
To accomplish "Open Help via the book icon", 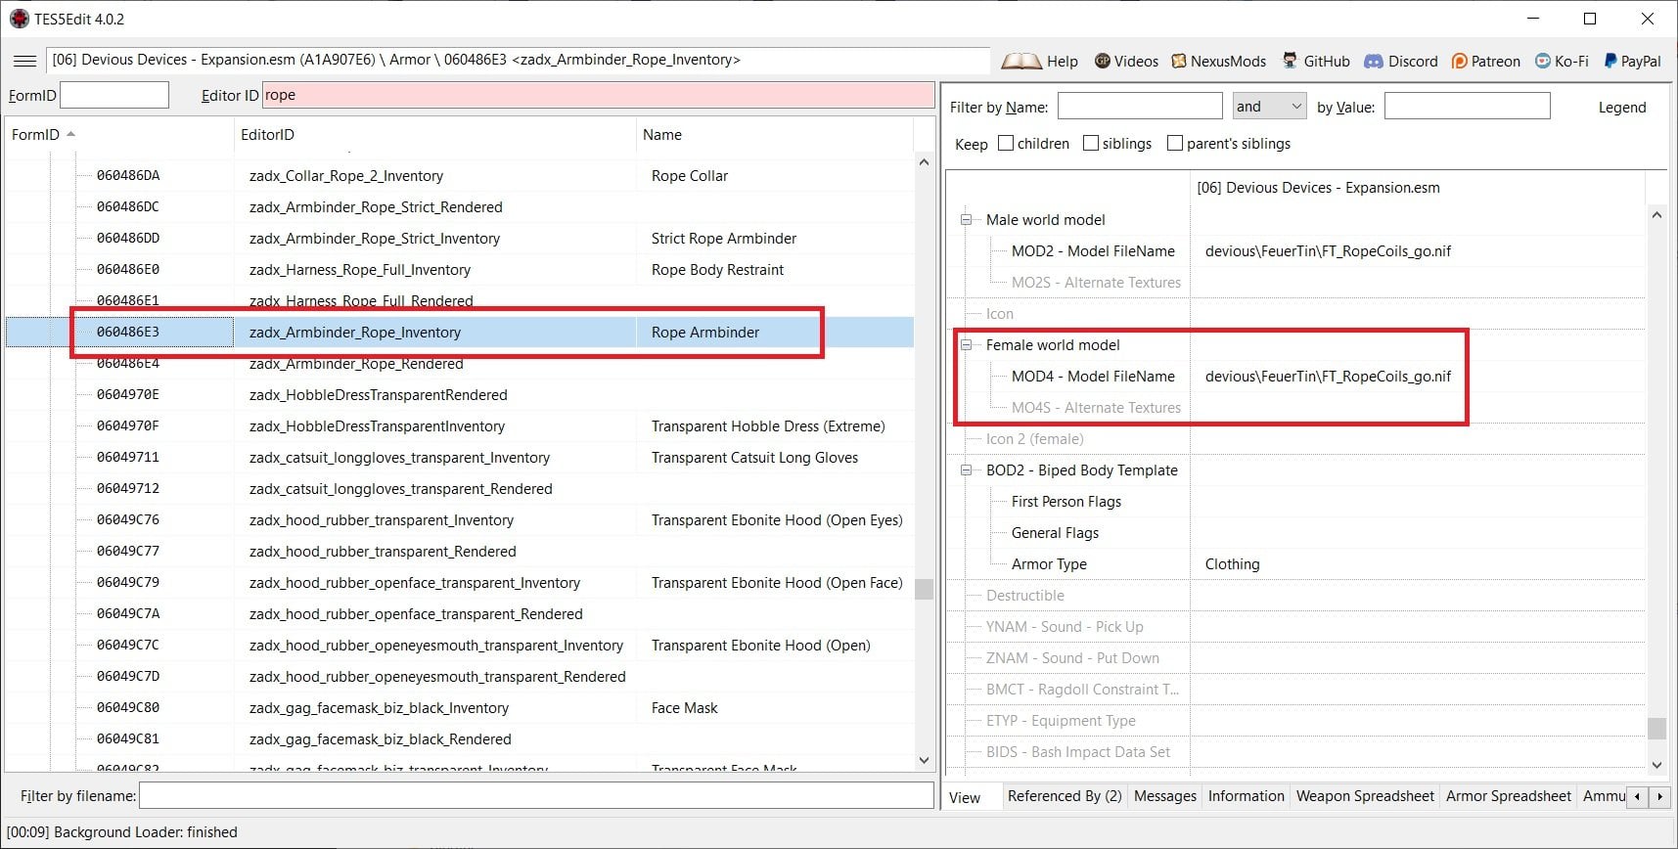I will (1039, 61).
